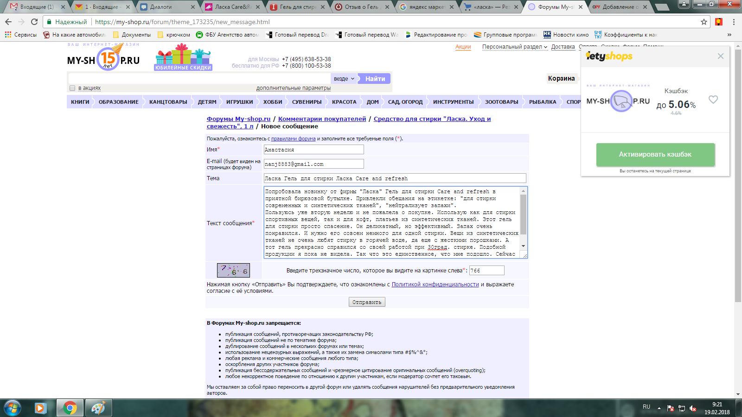Click the browser back arrow
Screen dimensions: 742x417
(8, 22)
